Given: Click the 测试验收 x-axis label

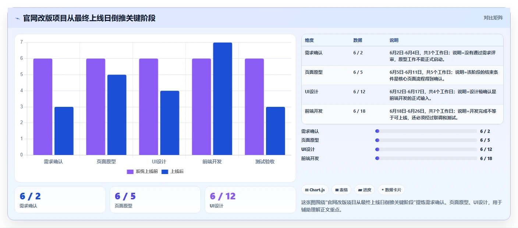Looking at the screenshot, I should coord(265,162).
